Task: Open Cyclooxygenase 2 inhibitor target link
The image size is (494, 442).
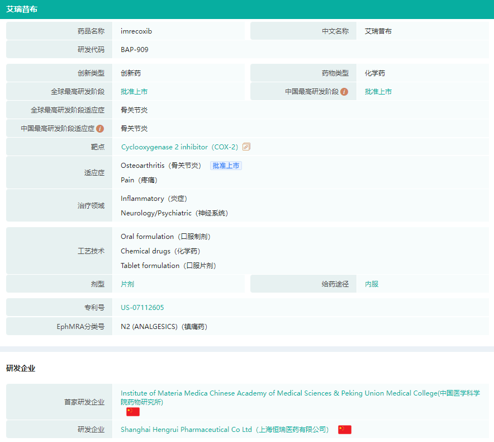Action: coord(179,147)
